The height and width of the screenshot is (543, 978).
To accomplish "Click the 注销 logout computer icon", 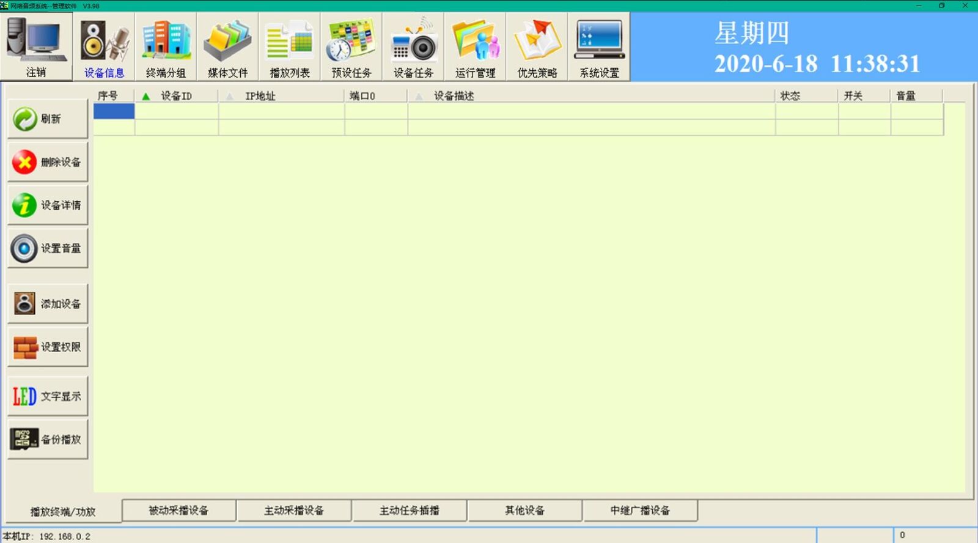I will (37, 47).
